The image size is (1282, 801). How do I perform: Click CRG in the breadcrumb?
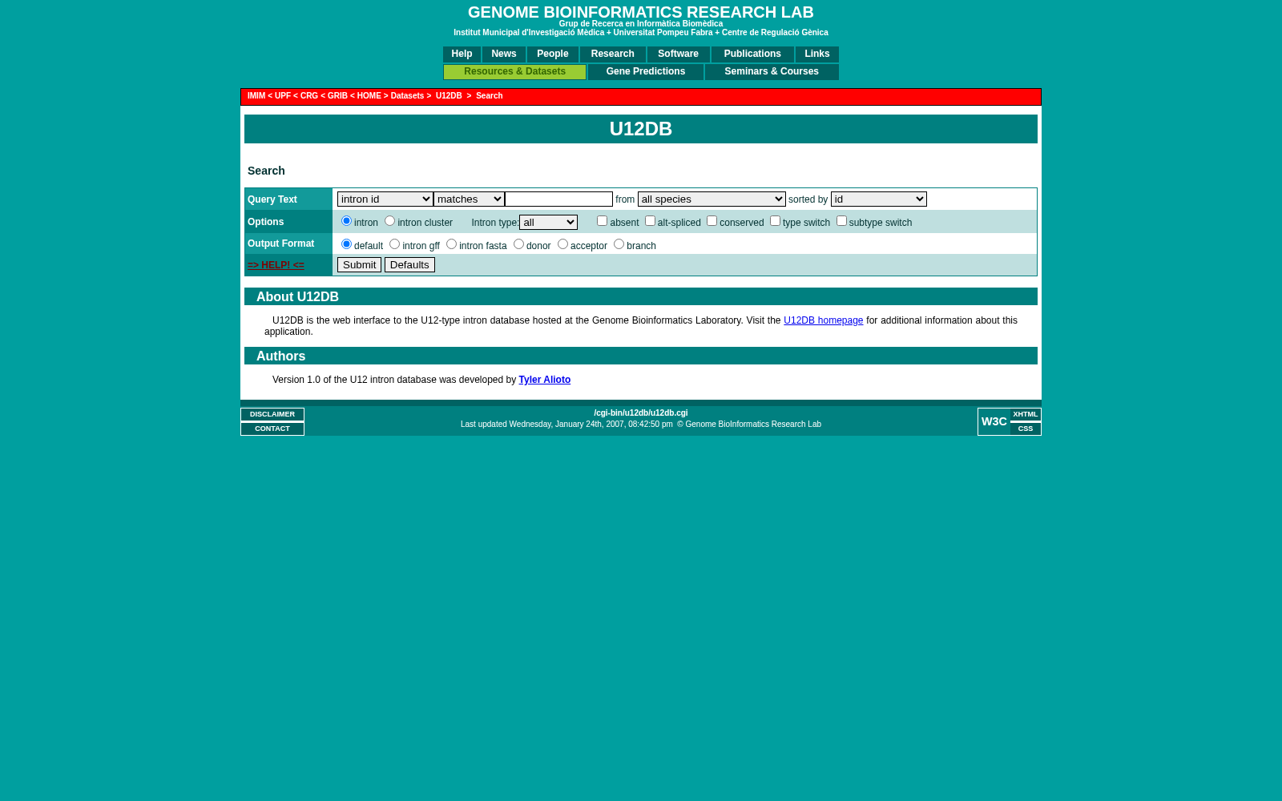309,96
